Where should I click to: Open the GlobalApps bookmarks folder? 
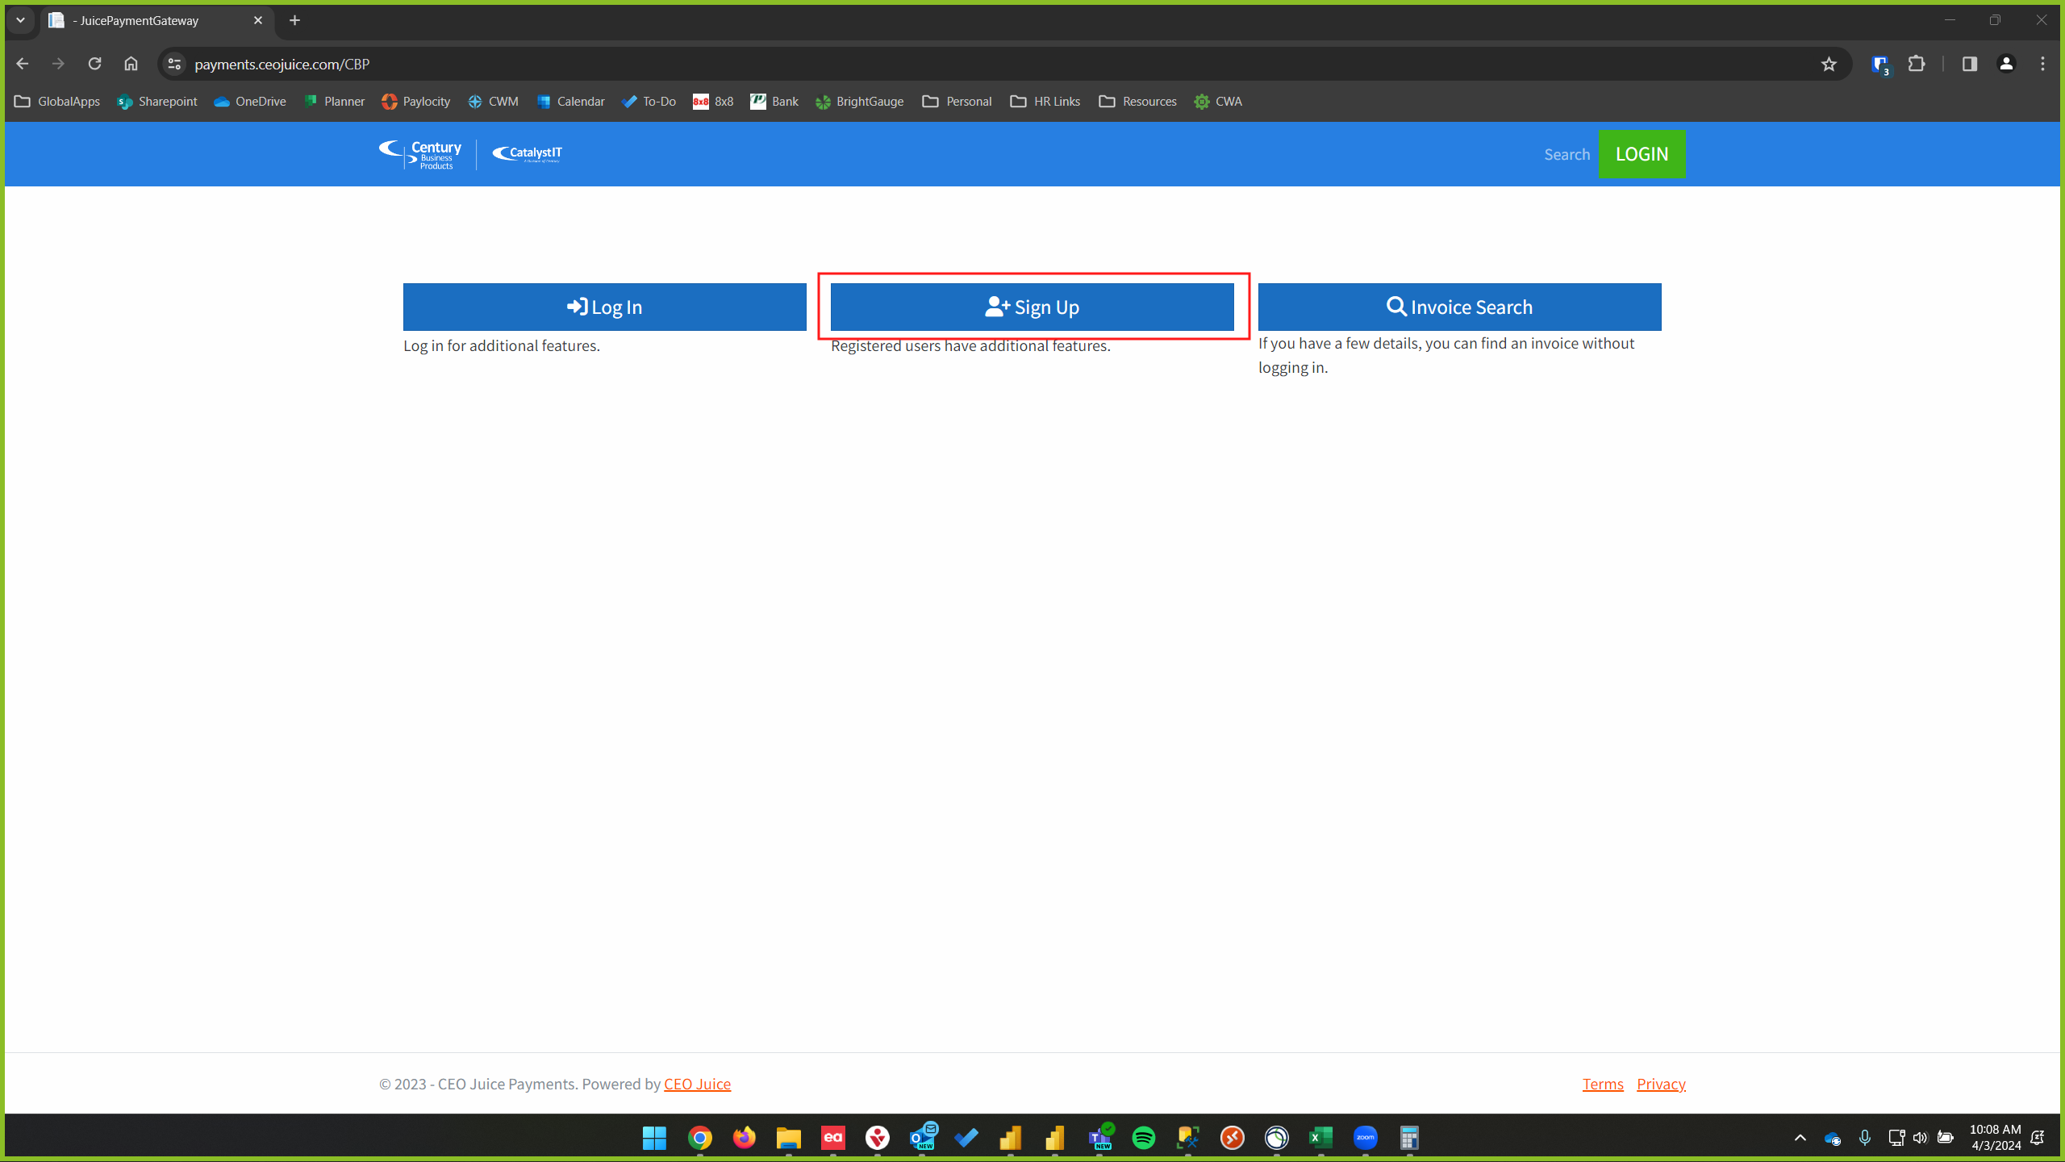coord(57,102)
